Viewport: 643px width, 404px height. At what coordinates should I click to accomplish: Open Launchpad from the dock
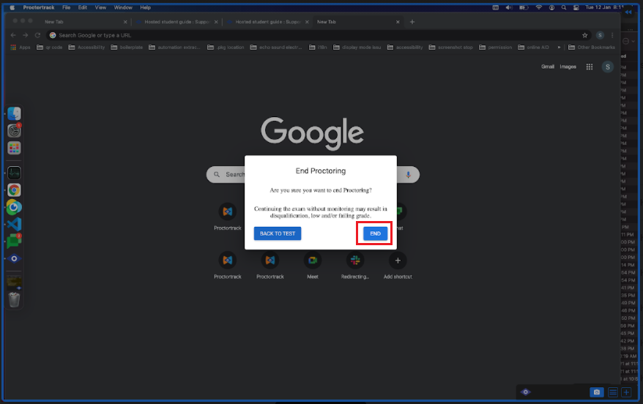(14, 148)
